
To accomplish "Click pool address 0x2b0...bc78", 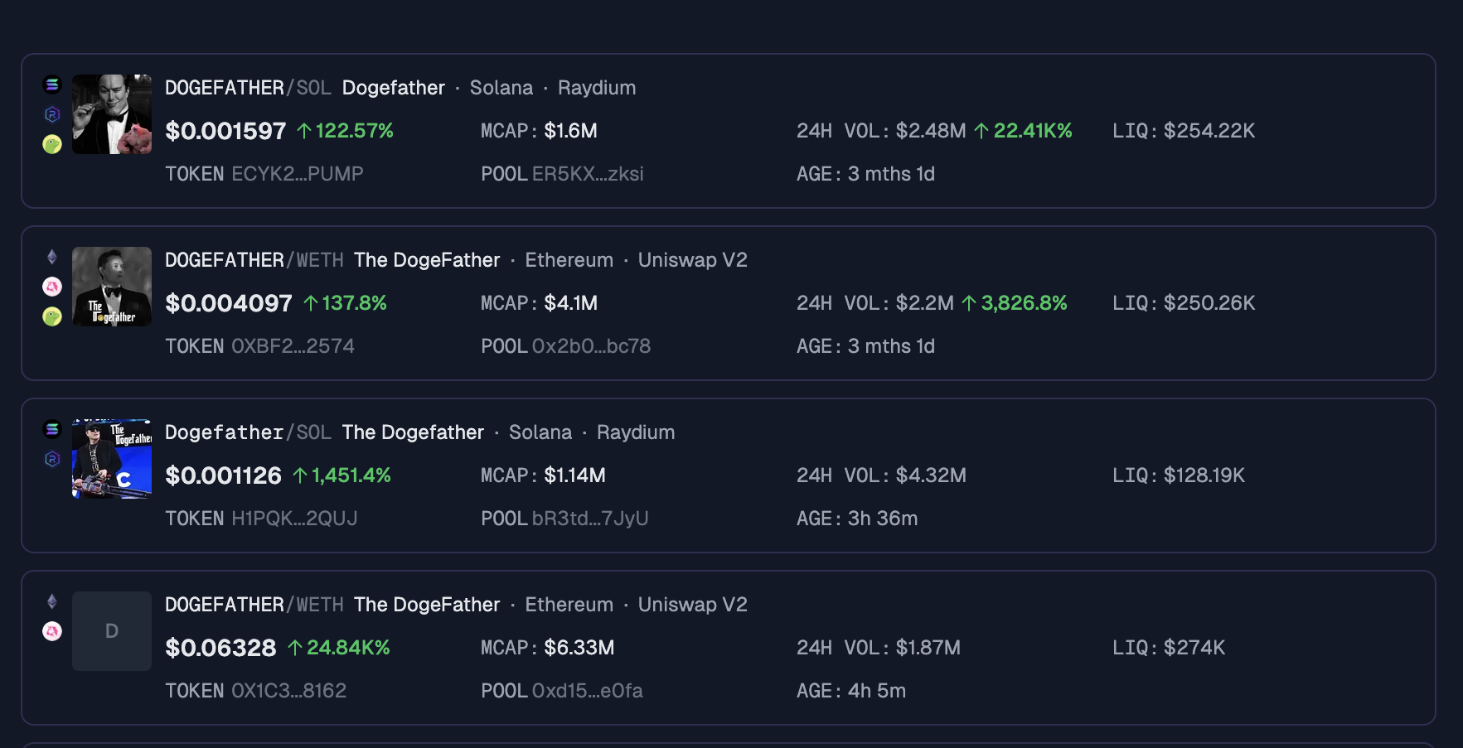I will [591, 346].
